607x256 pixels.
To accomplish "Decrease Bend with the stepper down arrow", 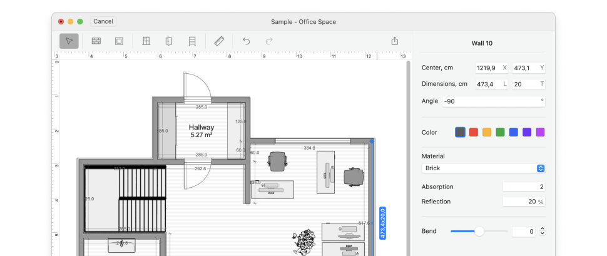I will [x=543, y=234].
